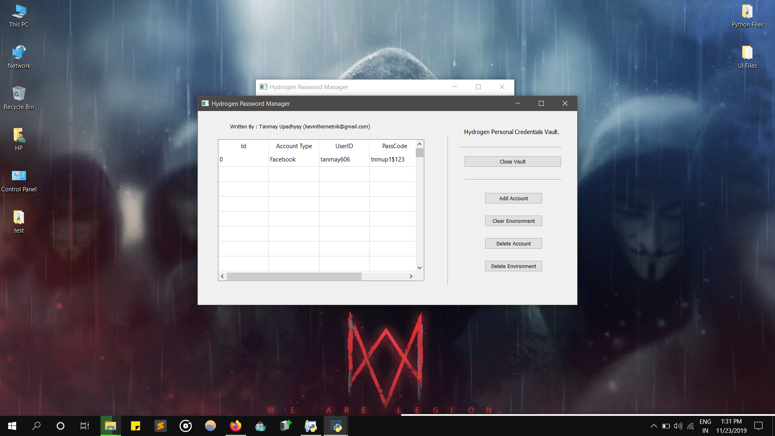Click the horizontal scrollbar thumb
Screen dimensions: 775x436
point(294,277)
